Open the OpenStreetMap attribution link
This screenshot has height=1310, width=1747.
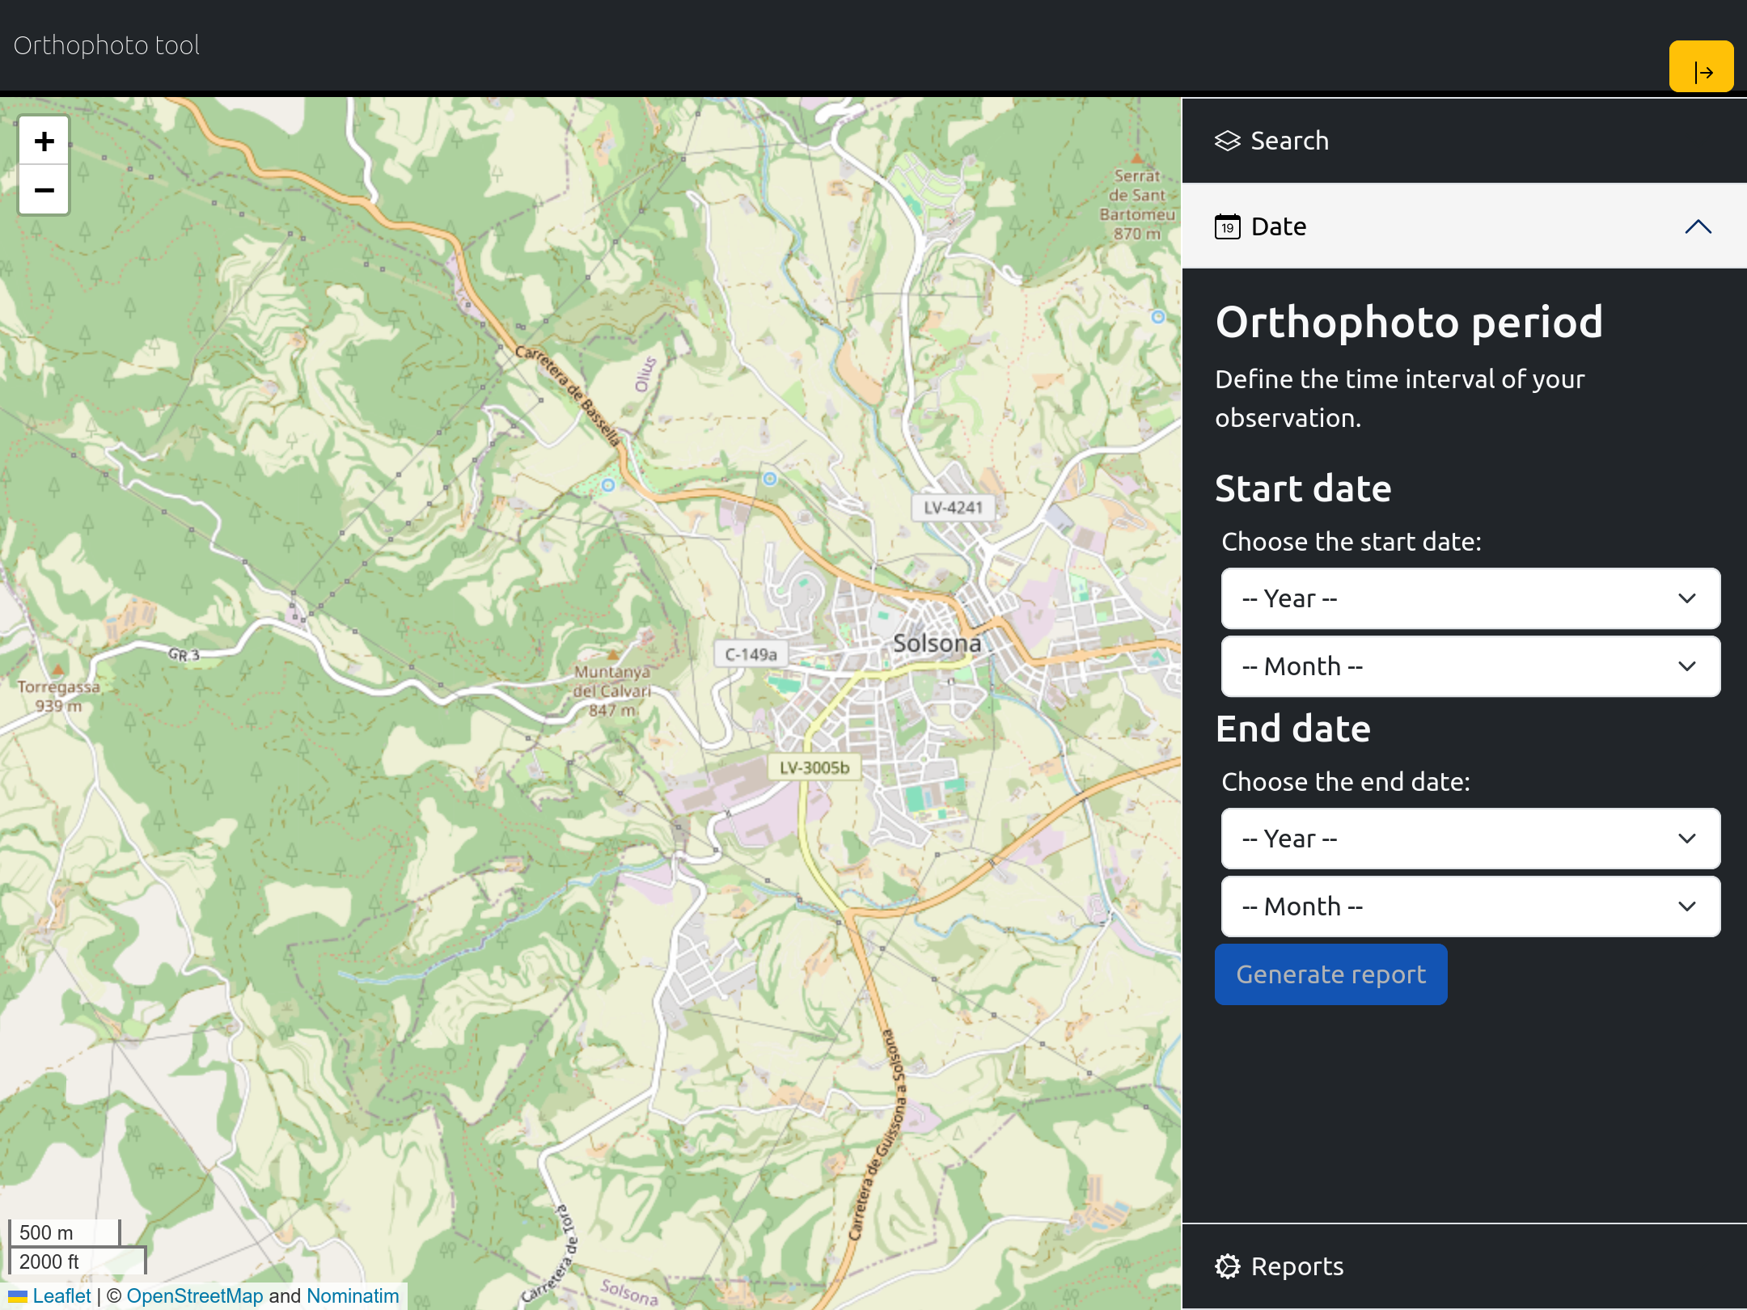pos(195,1295)
